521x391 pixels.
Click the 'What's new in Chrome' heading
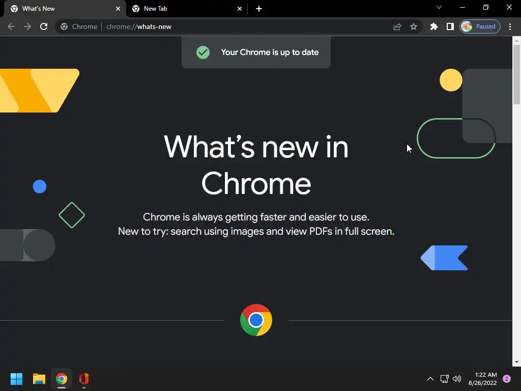pos(256,165)
